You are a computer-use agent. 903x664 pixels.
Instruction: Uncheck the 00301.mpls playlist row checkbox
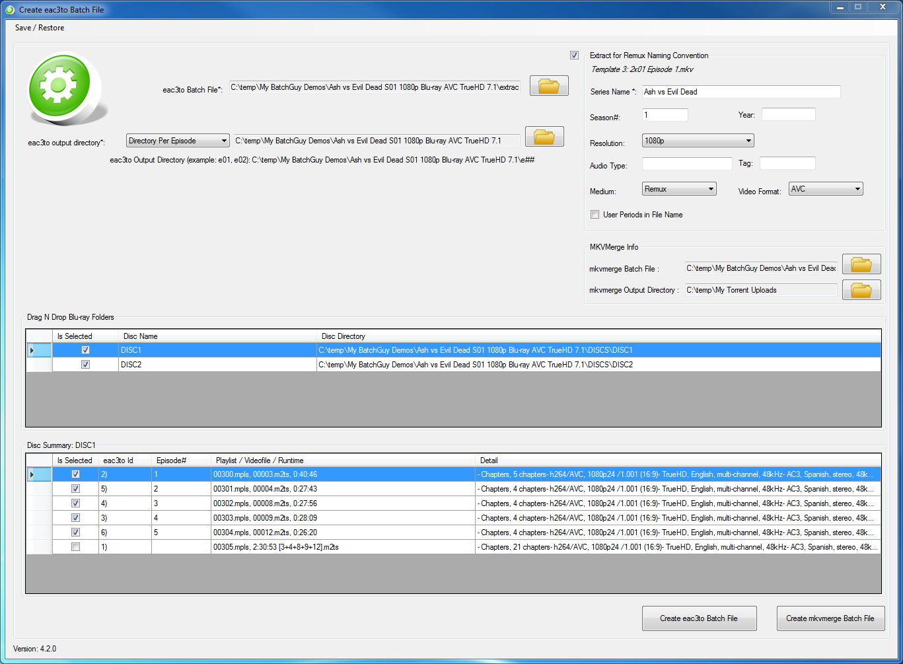pyautogui.click(x=75, y=489)
